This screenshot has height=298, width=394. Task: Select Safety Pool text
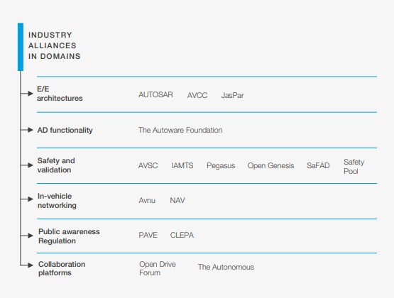(x=354, y=167)
